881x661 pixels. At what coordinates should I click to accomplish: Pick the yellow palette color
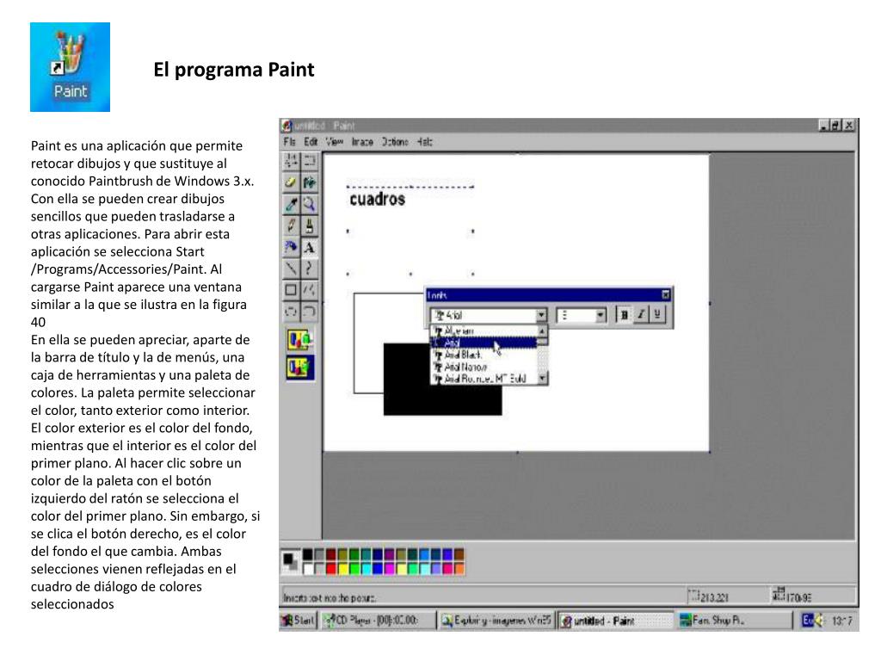pyautogui.click(x=342, y=568)
